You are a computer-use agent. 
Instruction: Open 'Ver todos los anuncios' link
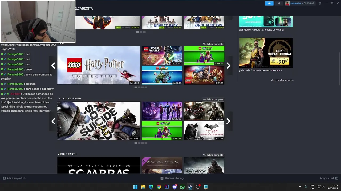click(282, 80)
